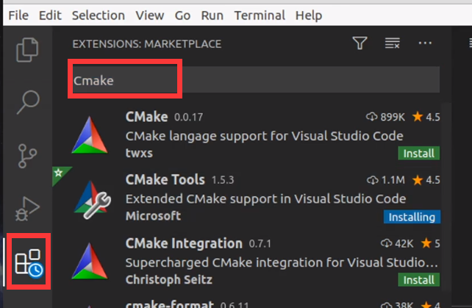Click the filter extensions funnel icon
The width and height of the screenshot is (472, 308).
[360, 43]
